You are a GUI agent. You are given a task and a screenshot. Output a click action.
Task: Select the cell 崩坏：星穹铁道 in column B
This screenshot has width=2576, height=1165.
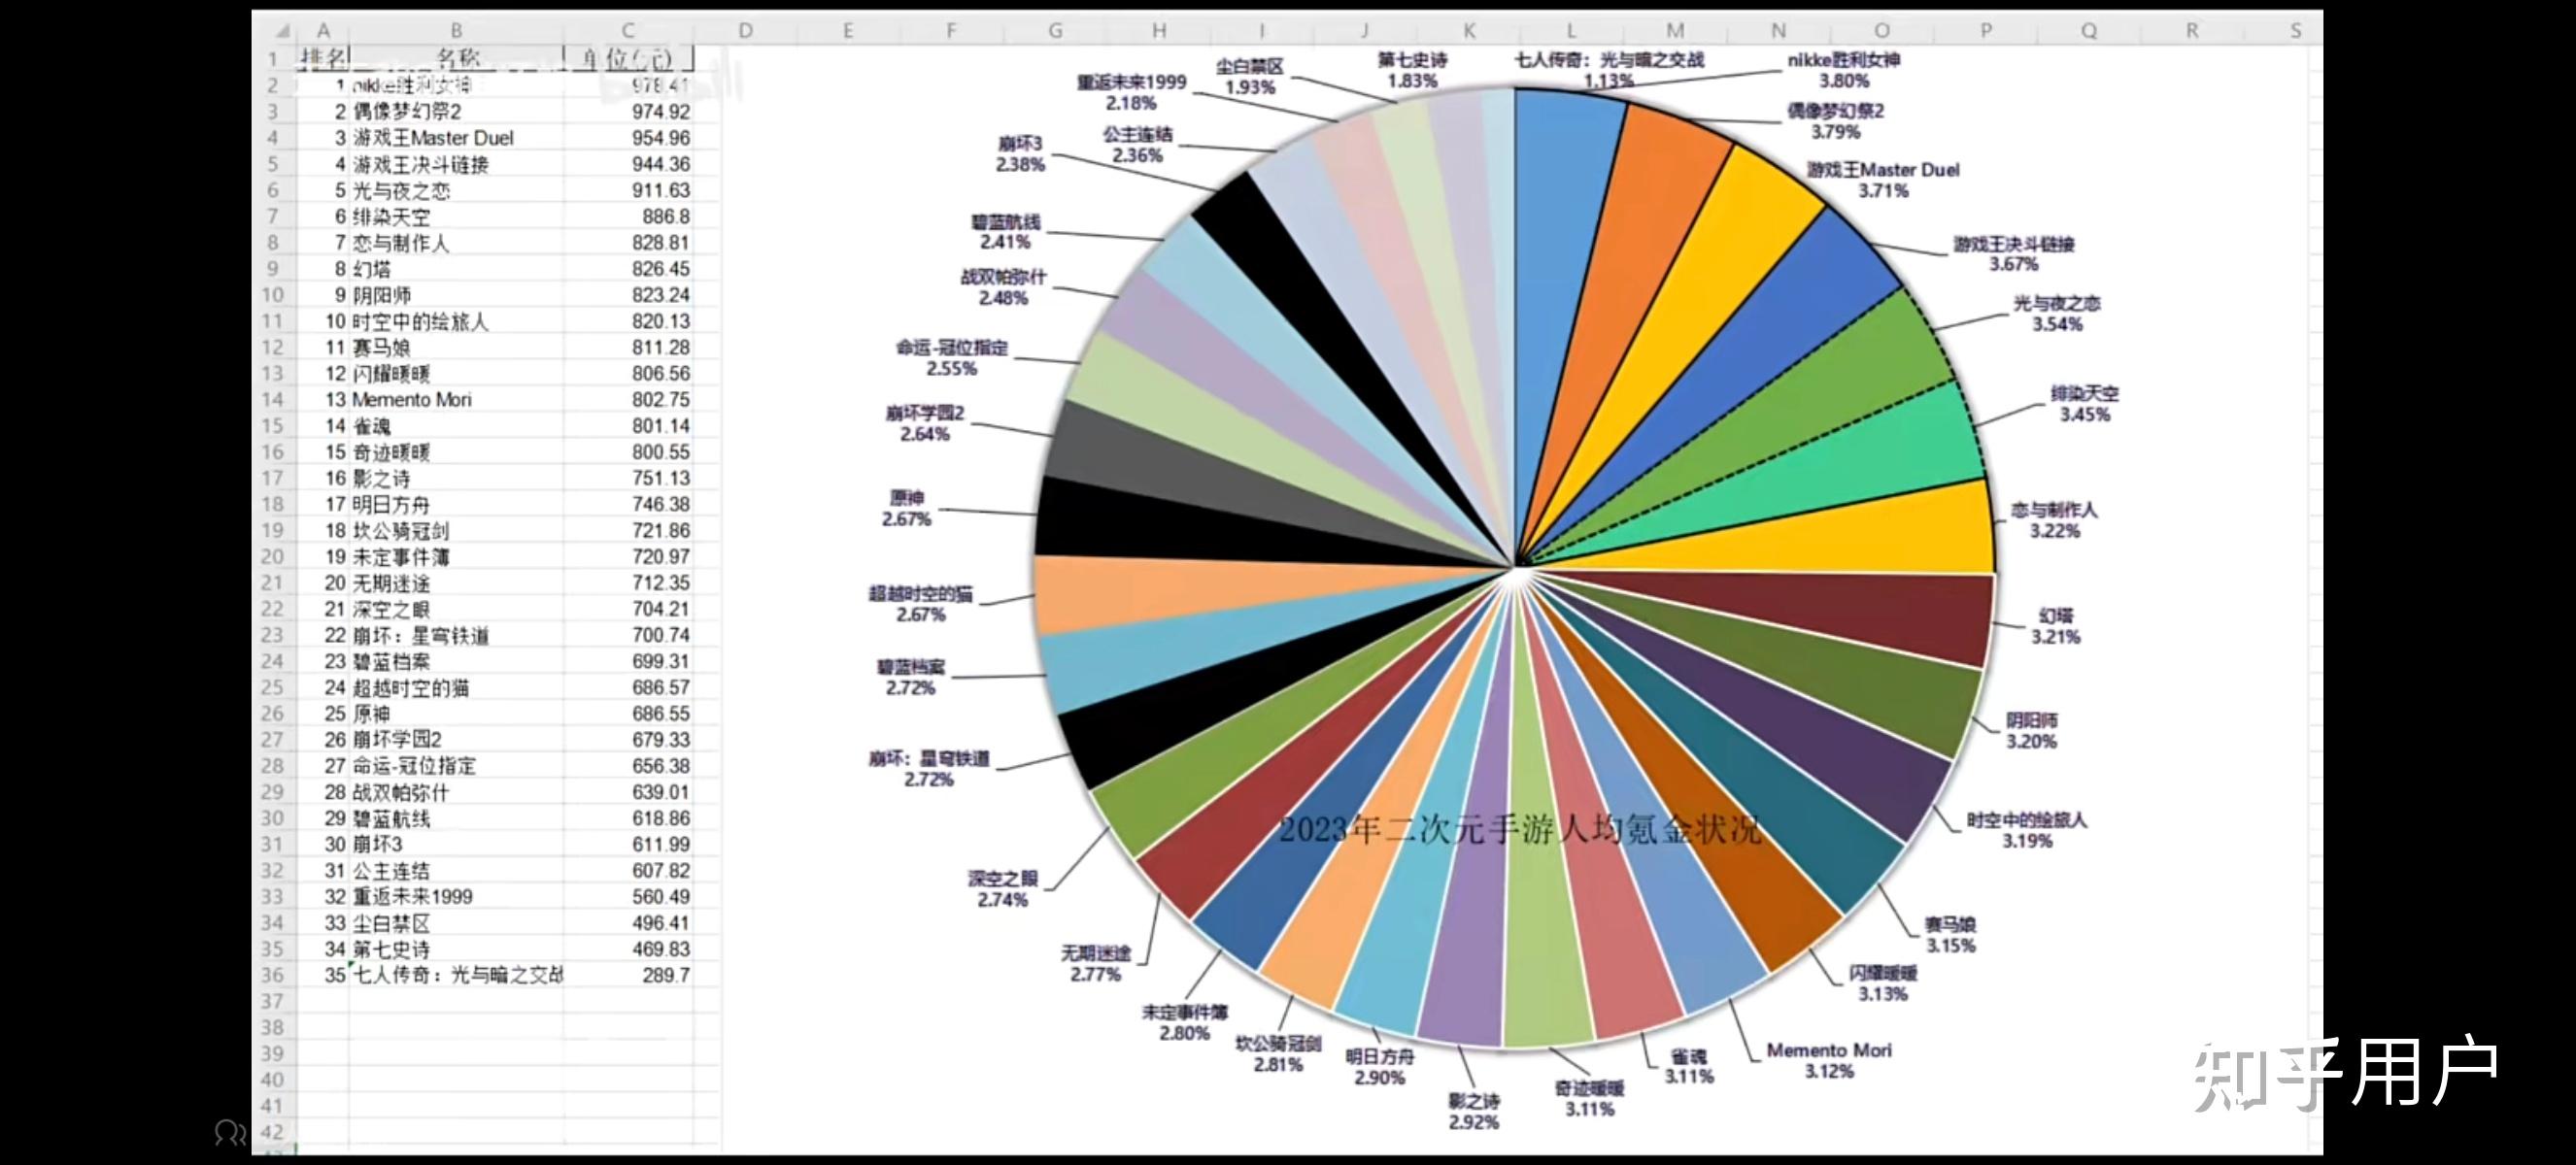456,635
